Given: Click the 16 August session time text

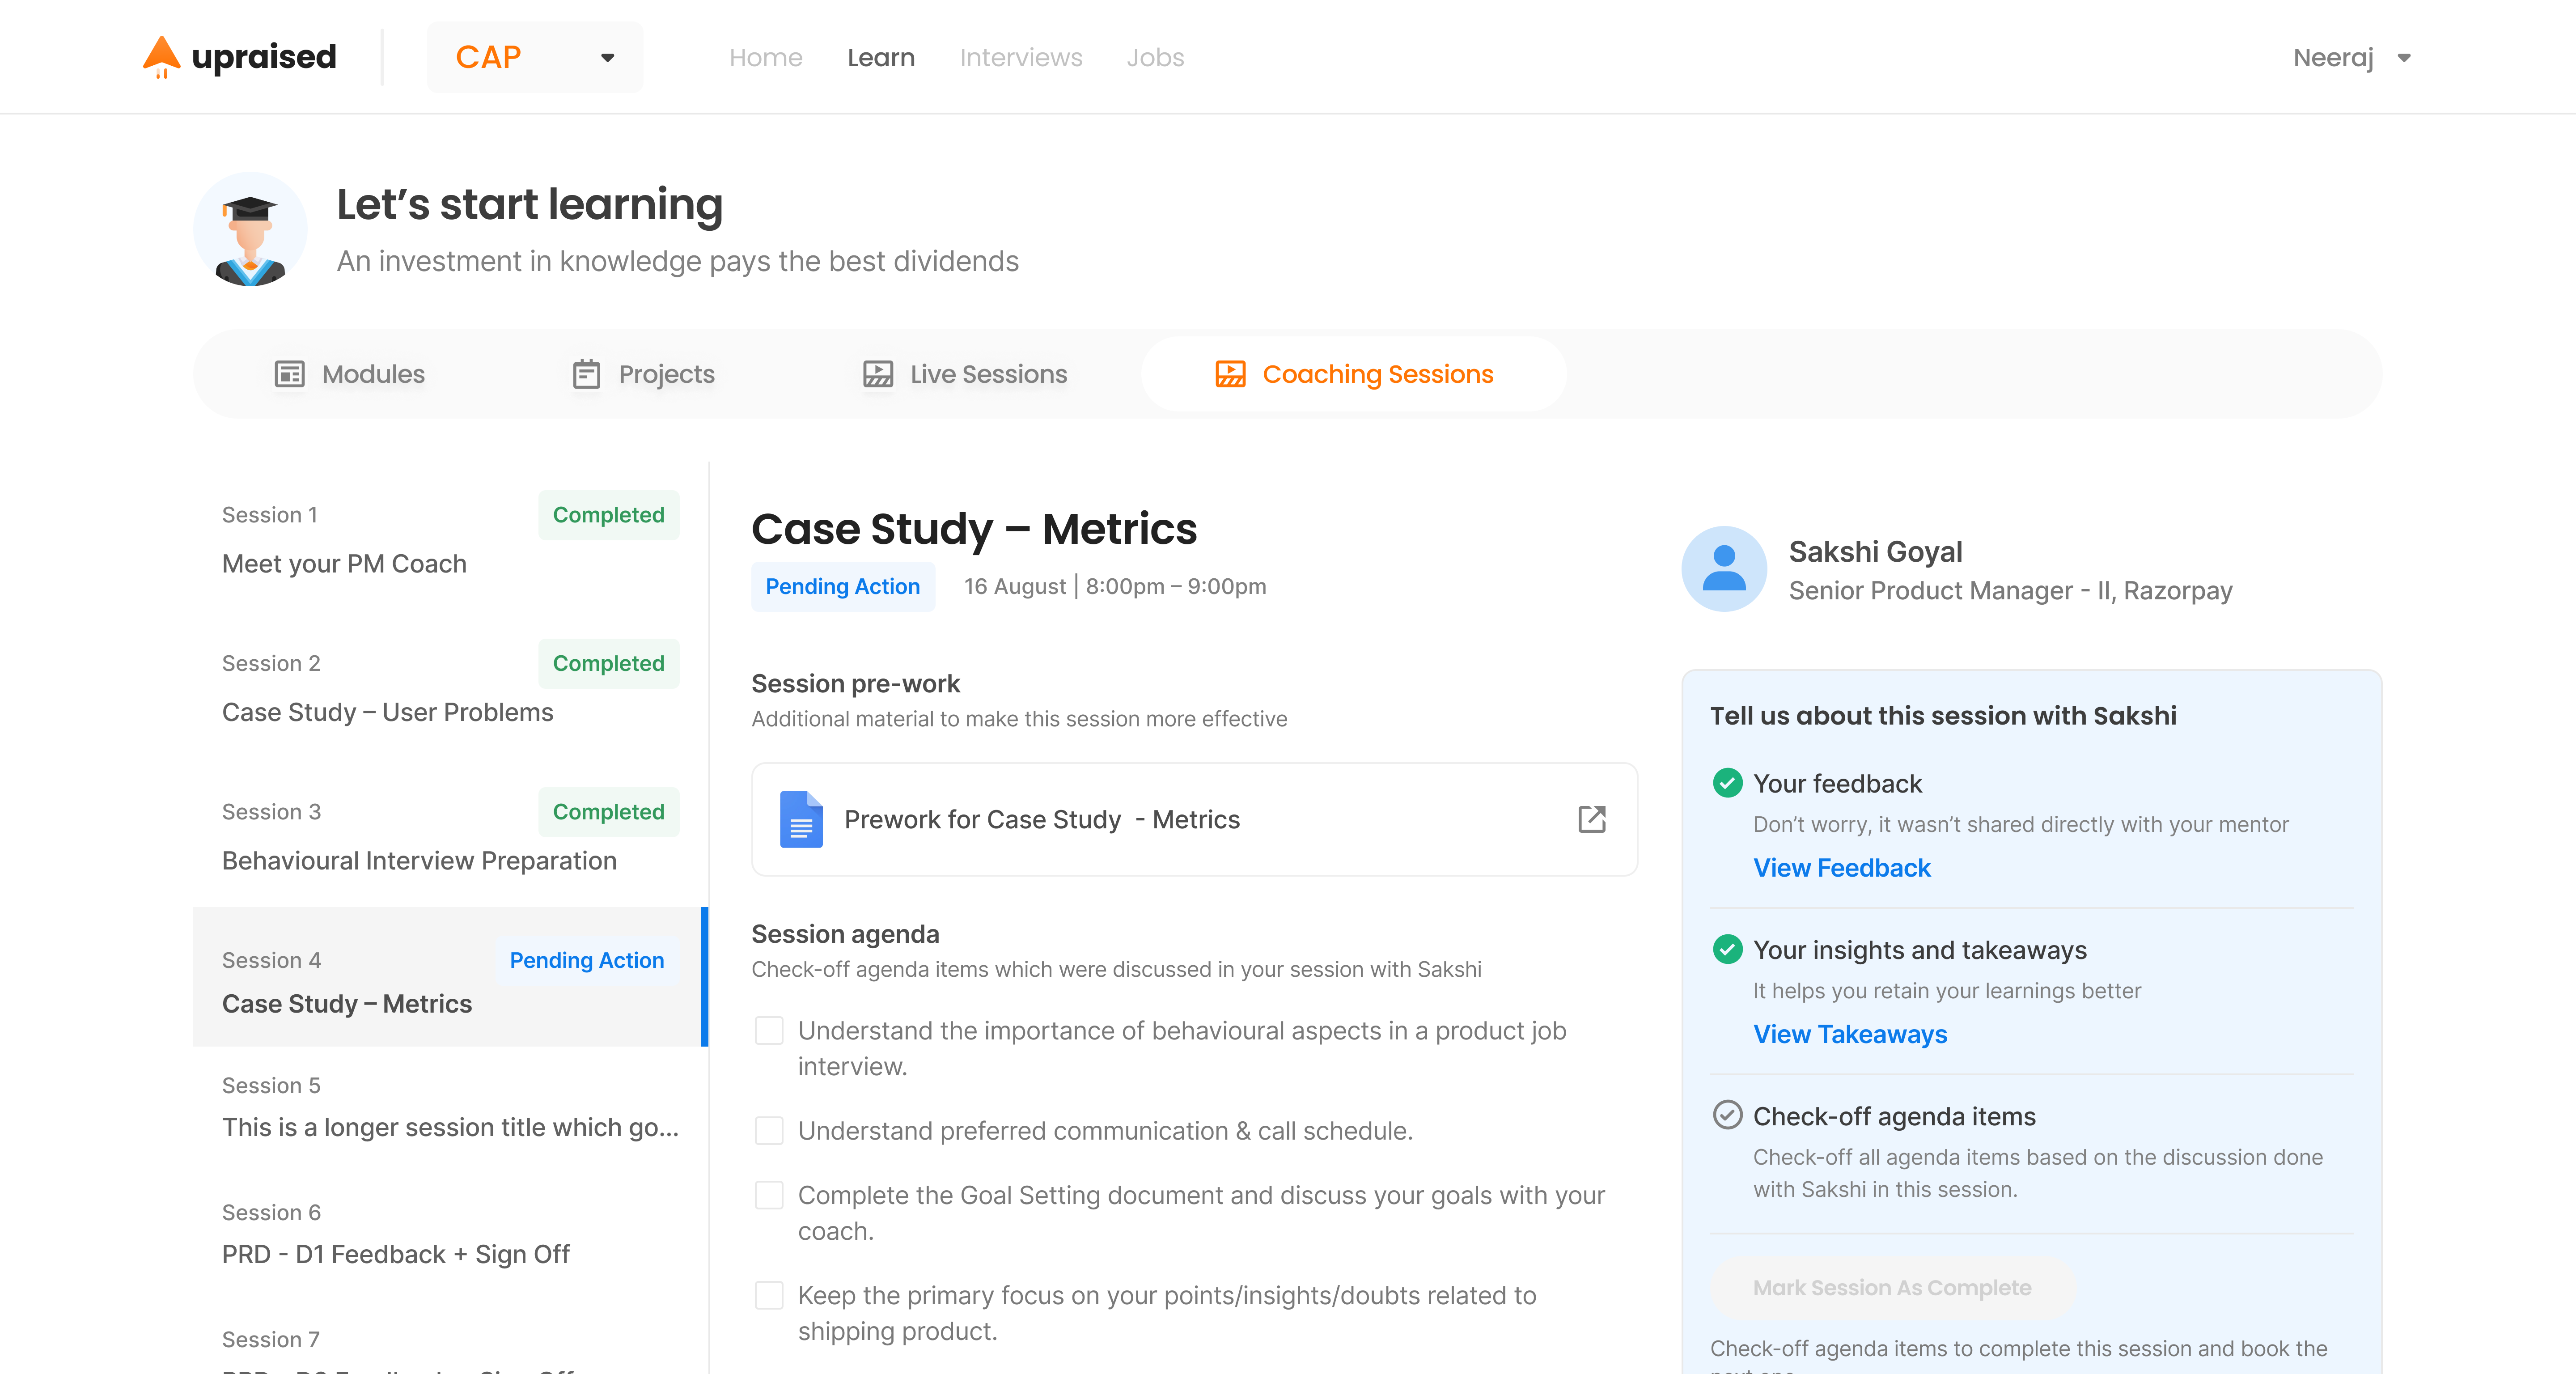Looking at the screenshot, I should (1115, 586).
